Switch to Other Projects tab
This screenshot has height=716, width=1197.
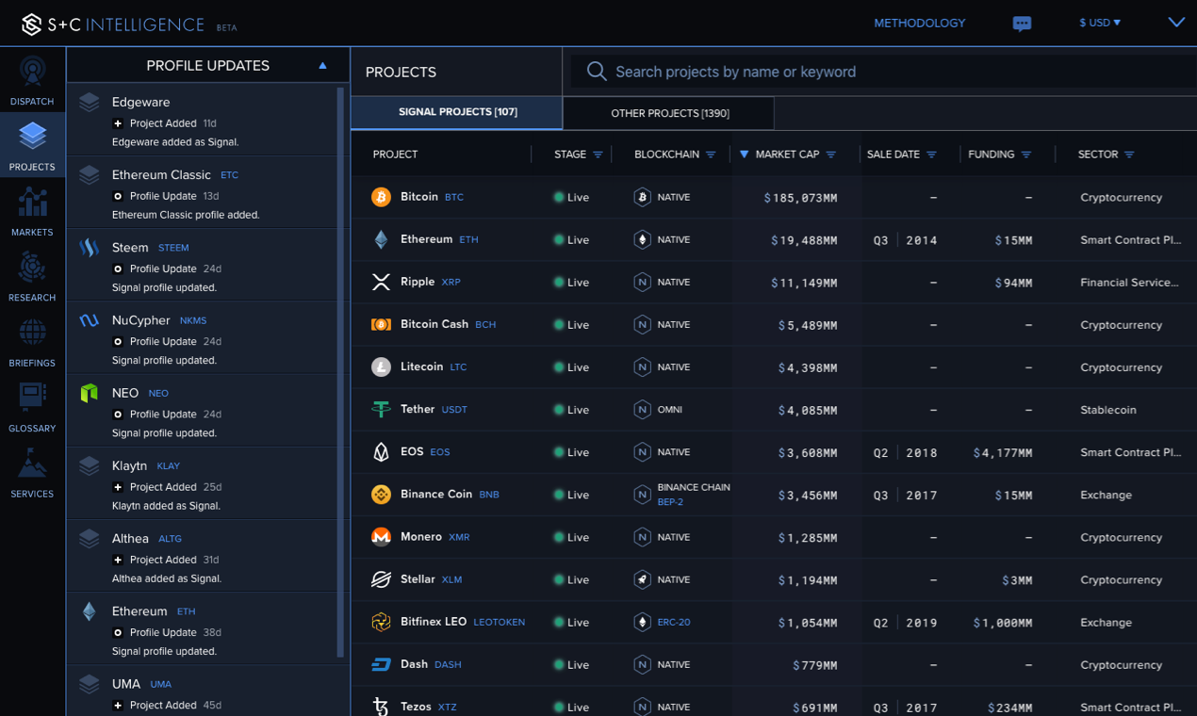(x=669, y=113)
